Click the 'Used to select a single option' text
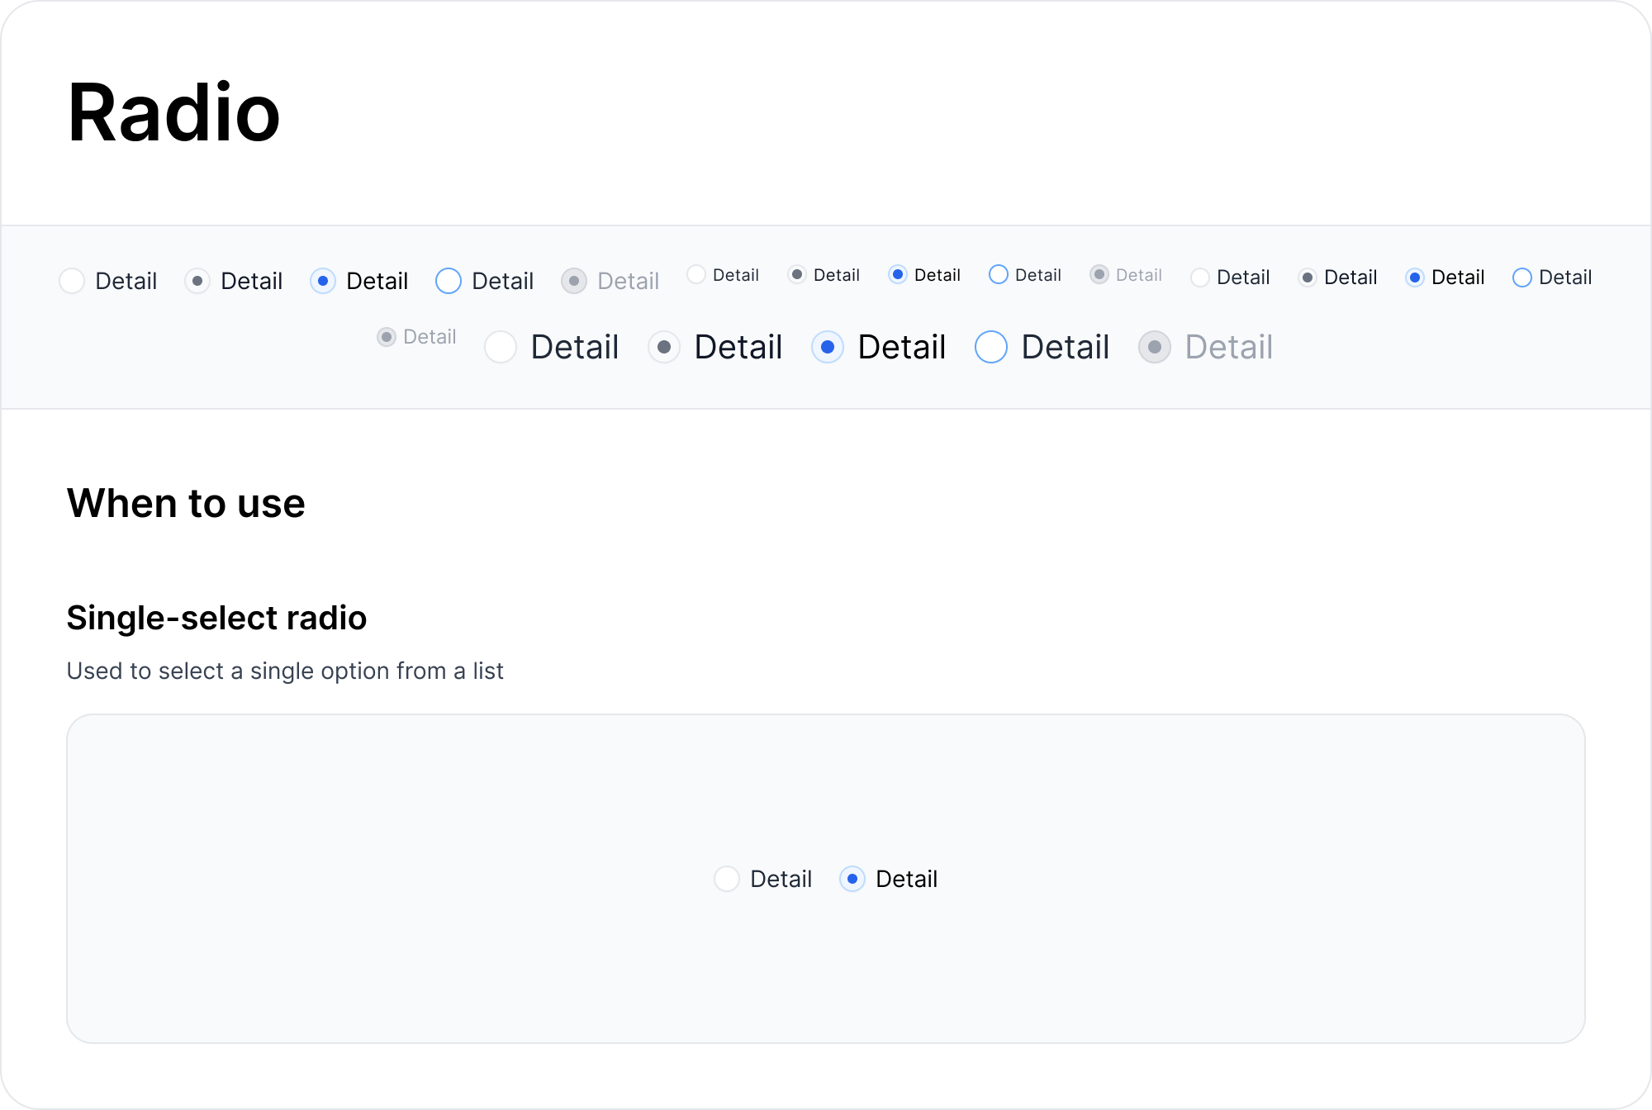 (285, 671)
